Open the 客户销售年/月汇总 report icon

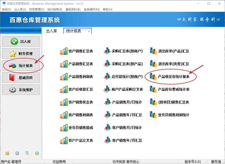pyautogui.click(x=107, y=140)
